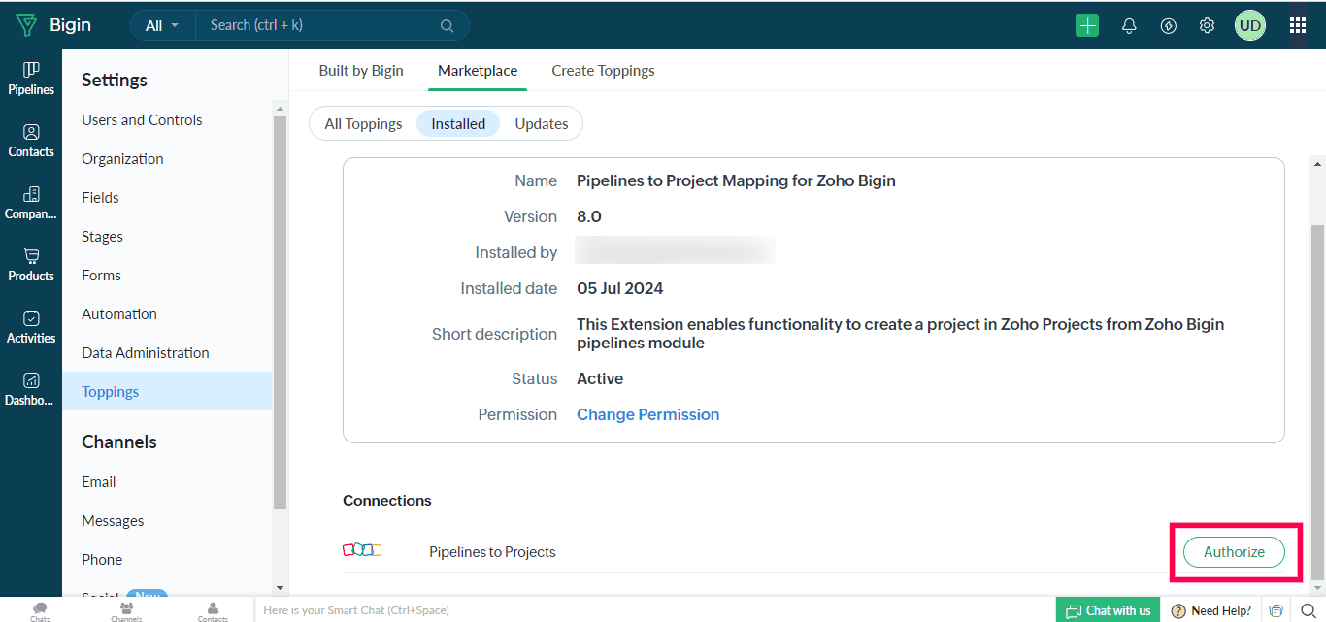Authorize the Pipelines to Projects connection
The width and height of the screenshot is (1326, 622).
pyautogui.click(x=1234, y=552)
